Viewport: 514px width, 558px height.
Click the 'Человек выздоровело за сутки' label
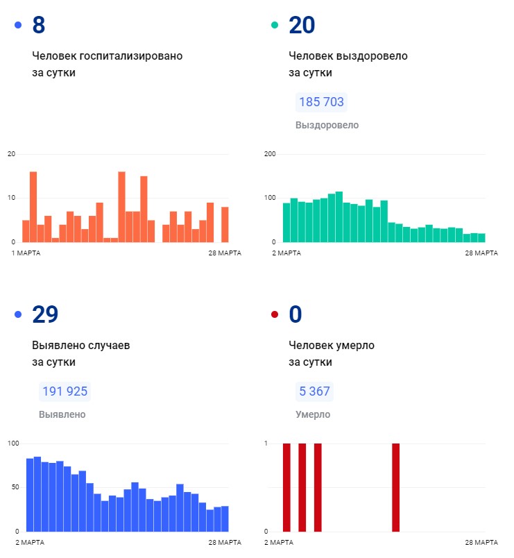(x=348, y=64)
